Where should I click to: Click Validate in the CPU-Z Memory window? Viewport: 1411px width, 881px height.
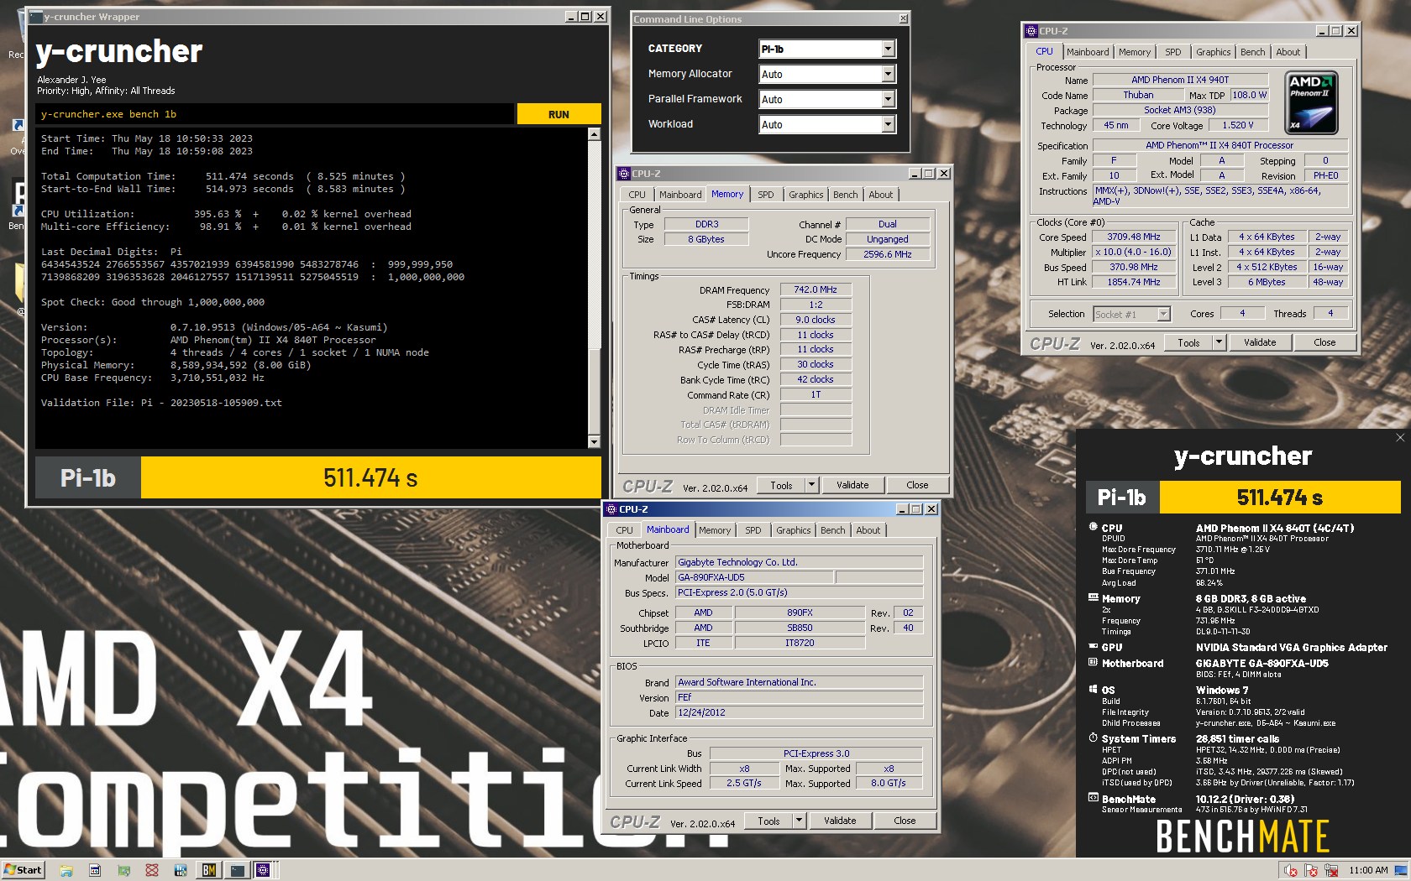point(852,485)
